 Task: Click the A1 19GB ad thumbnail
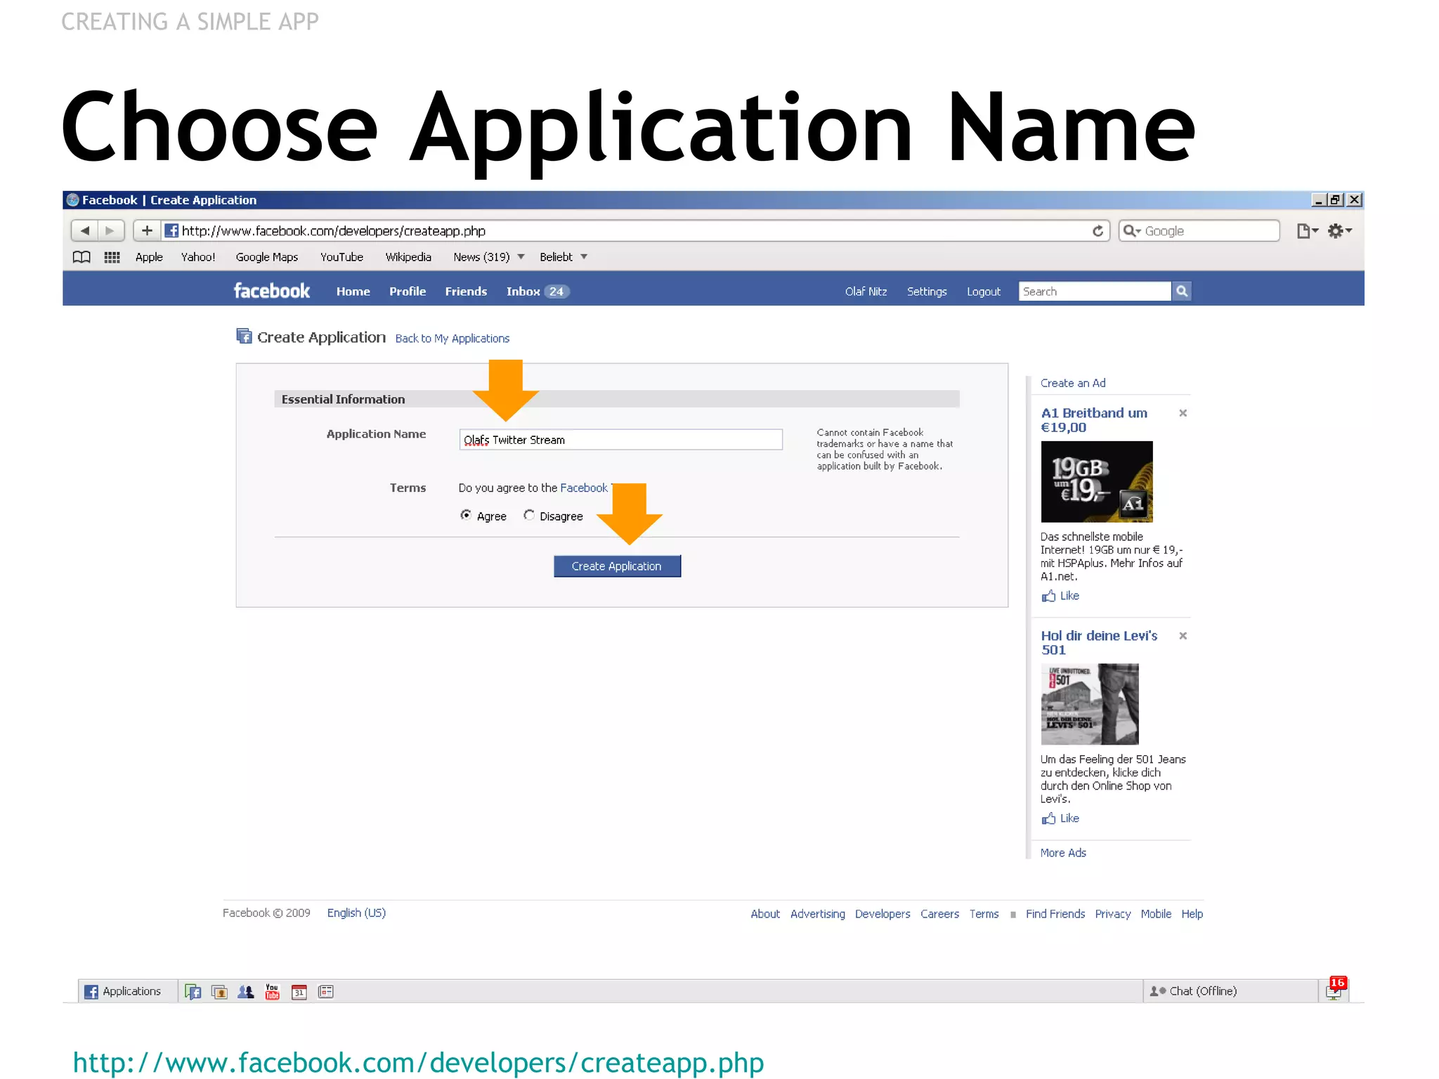point(1097,482)
